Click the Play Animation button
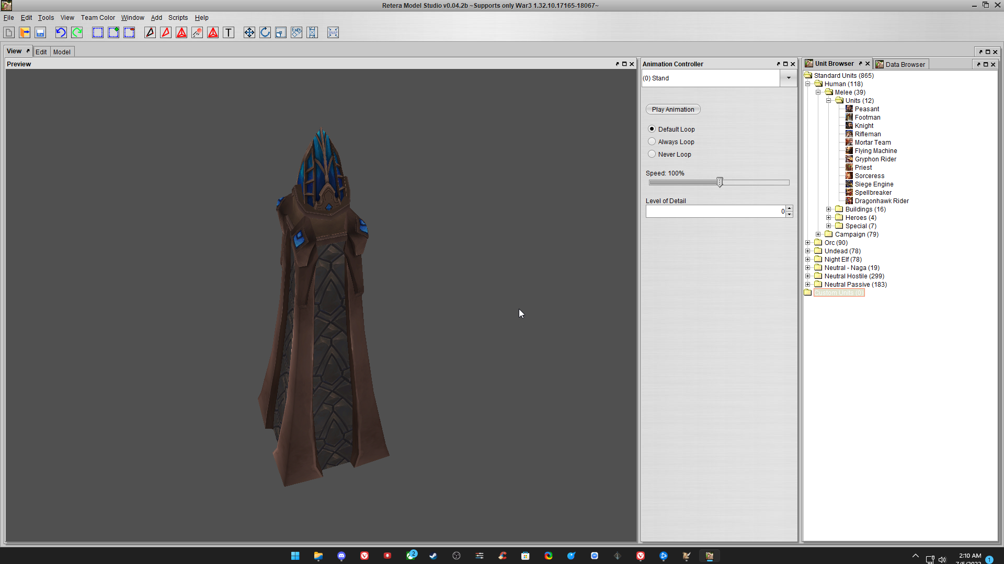Image resolution: width=1004 pixels, height=564 pixels. point(673,109)
